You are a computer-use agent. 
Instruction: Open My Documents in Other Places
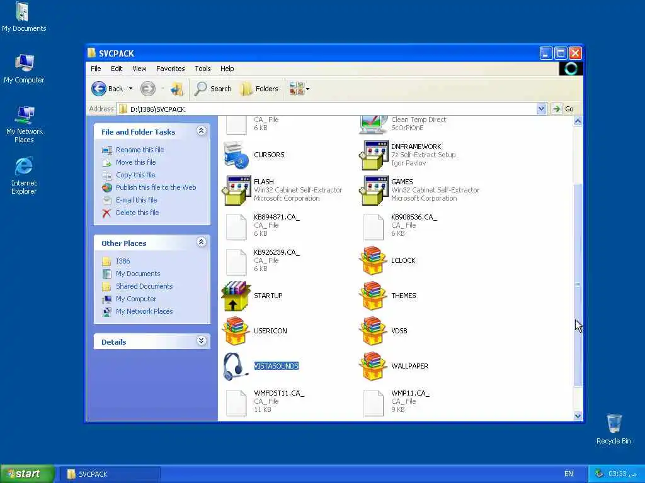(138, 274)
